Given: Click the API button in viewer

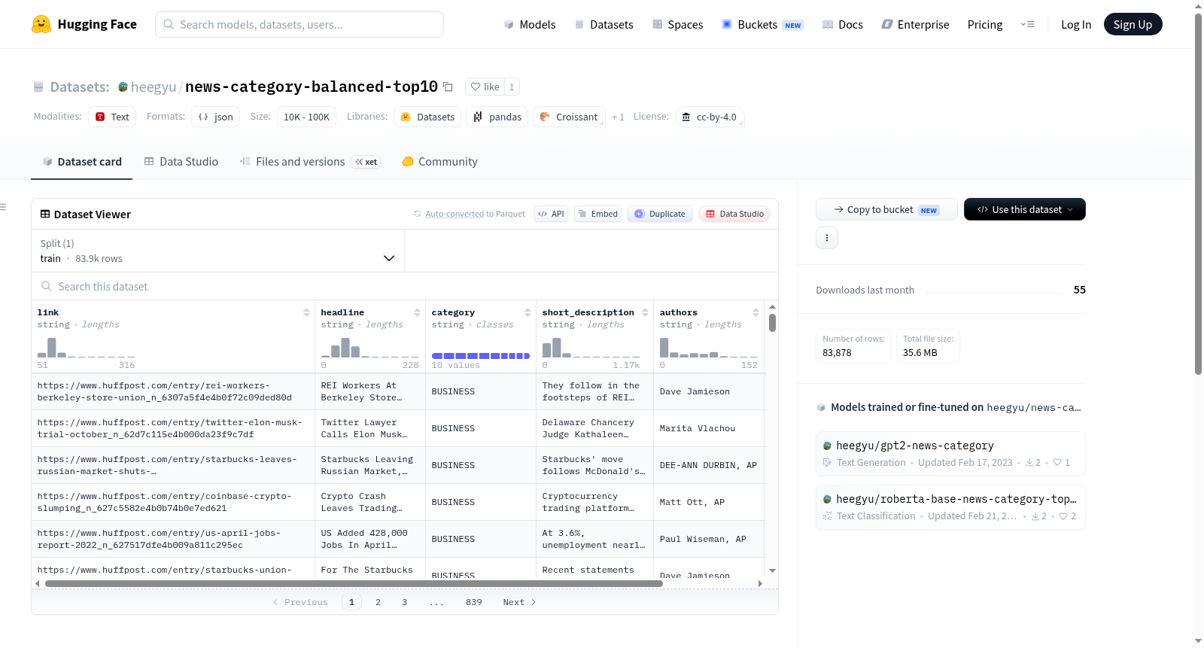Looking at the screenshot, I should pos(551,214).
